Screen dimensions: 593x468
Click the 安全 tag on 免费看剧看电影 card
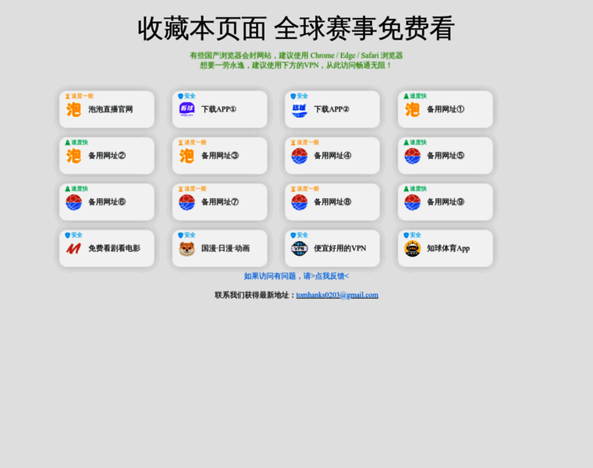tap(74, 235)
